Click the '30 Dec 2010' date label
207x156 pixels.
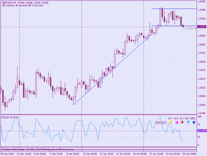click(7, 154)
